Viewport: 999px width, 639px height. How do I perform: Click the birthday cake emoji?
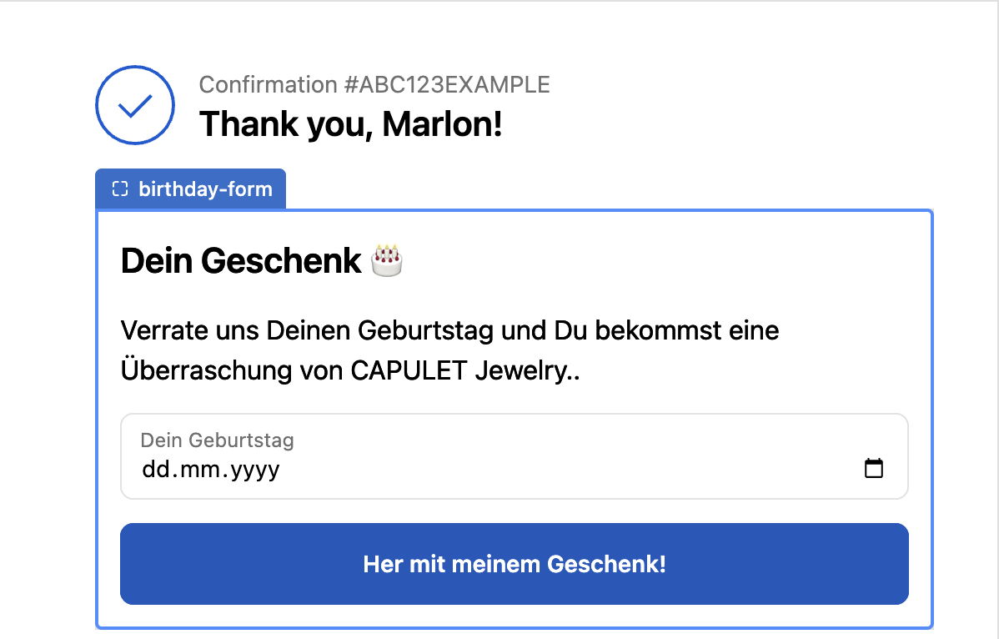click(x=387, y=260)
